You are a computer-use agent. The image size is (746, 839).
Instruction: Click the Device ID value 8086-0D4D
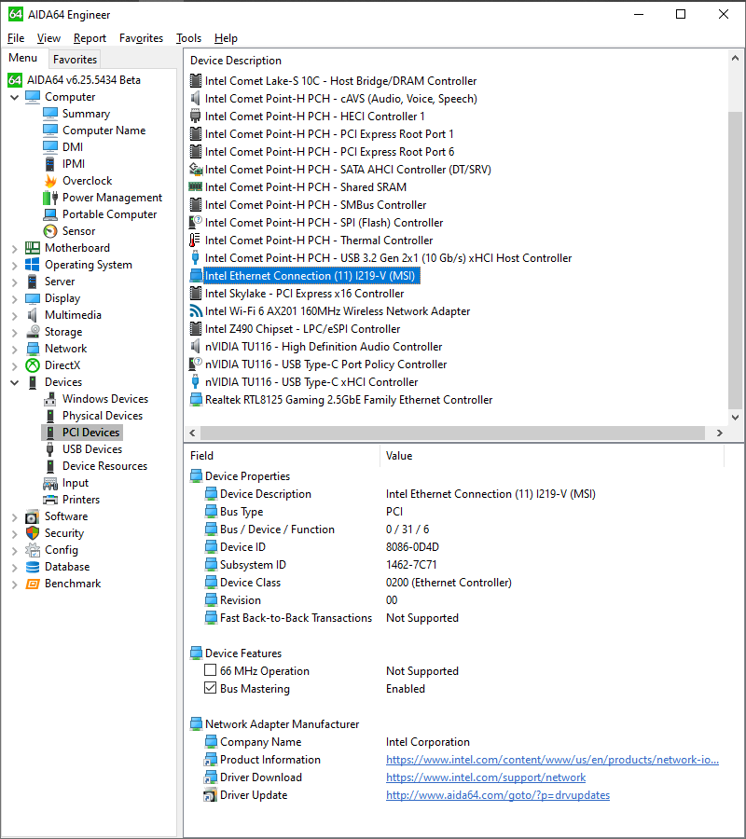[x=412, y=547]
